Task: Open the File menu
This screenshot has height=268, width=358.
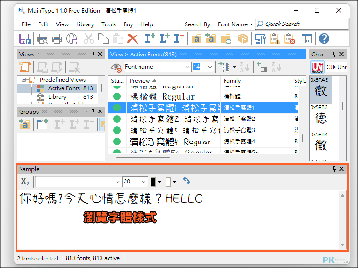Action: (26, 24)
